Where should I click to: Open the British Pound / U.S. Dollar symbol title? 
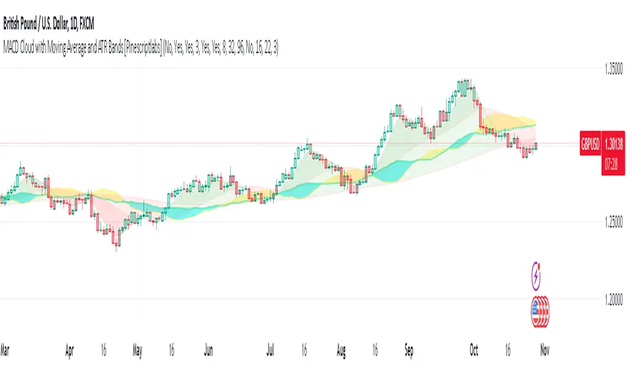click(x=48, y=24)
